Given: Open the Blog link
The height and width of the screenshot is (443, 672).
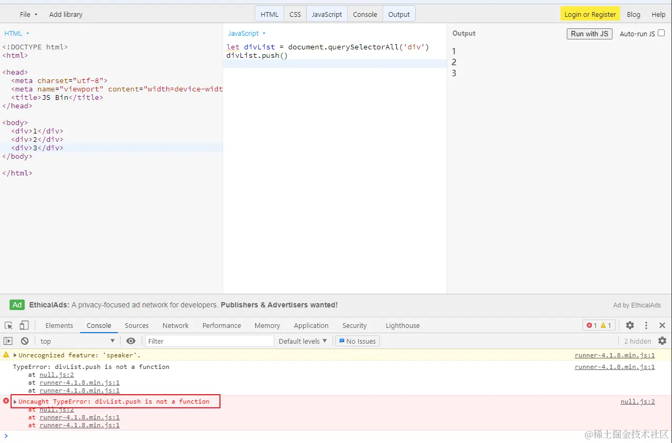Looking at the screenshot, I should coord(634,14).
